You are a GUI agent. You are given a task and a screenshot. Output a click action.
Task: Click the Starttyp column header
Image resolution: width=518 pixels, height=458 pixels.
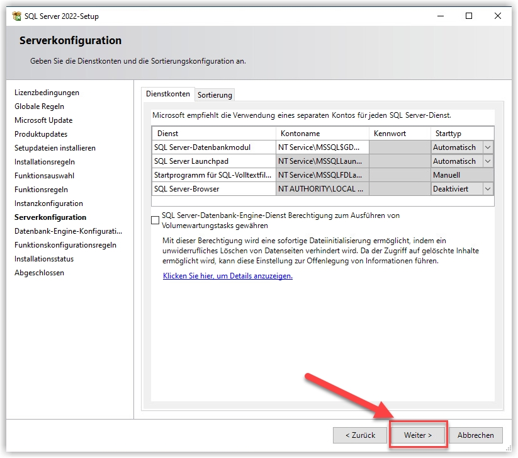(462, 134)
